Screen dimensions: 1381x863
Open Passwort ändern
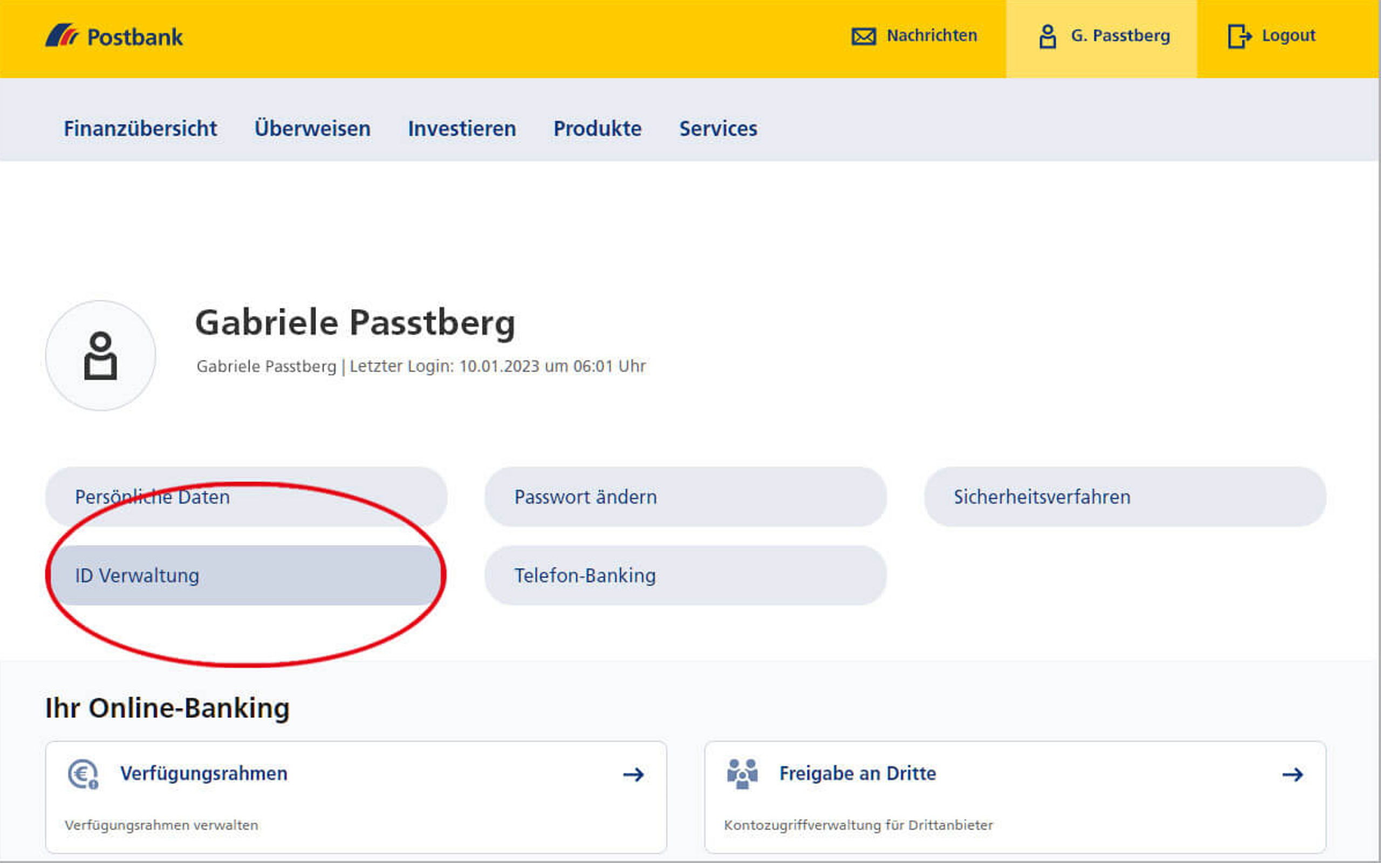685,497
